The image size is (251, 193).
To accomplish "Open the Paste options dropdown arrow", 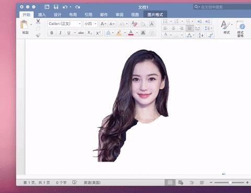I will click(31, 25).
